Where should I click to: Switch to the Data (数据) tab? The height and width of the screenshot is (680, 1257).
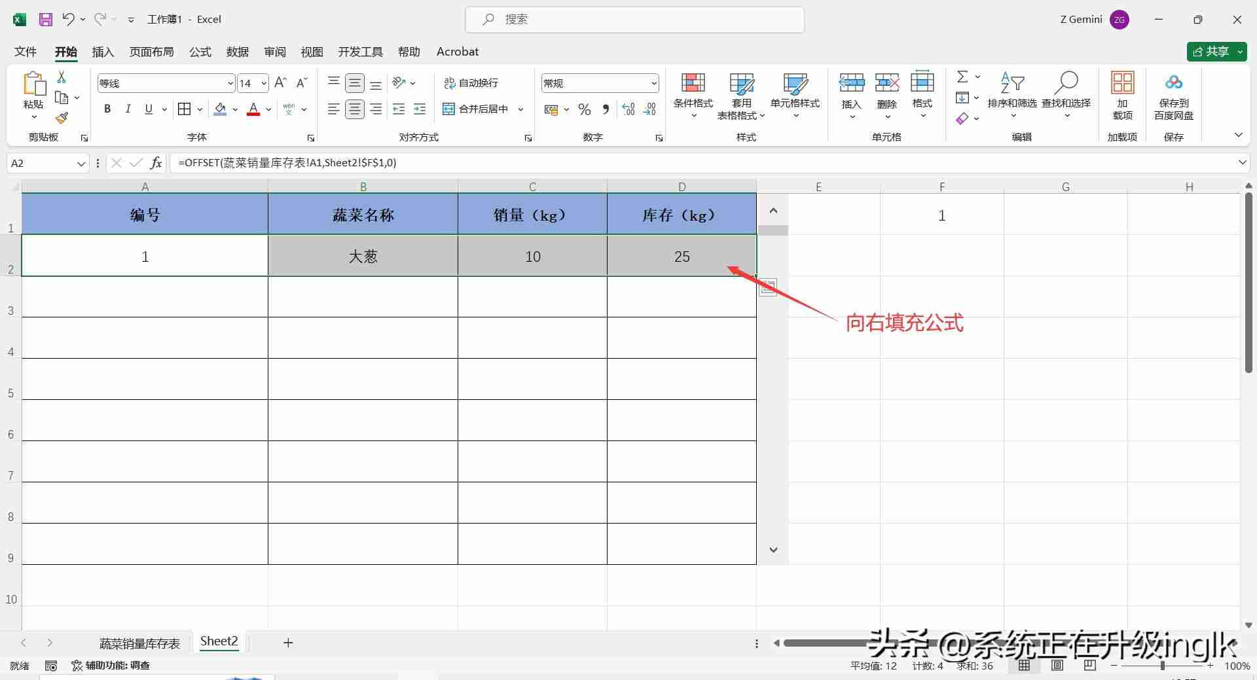(238, 52)
